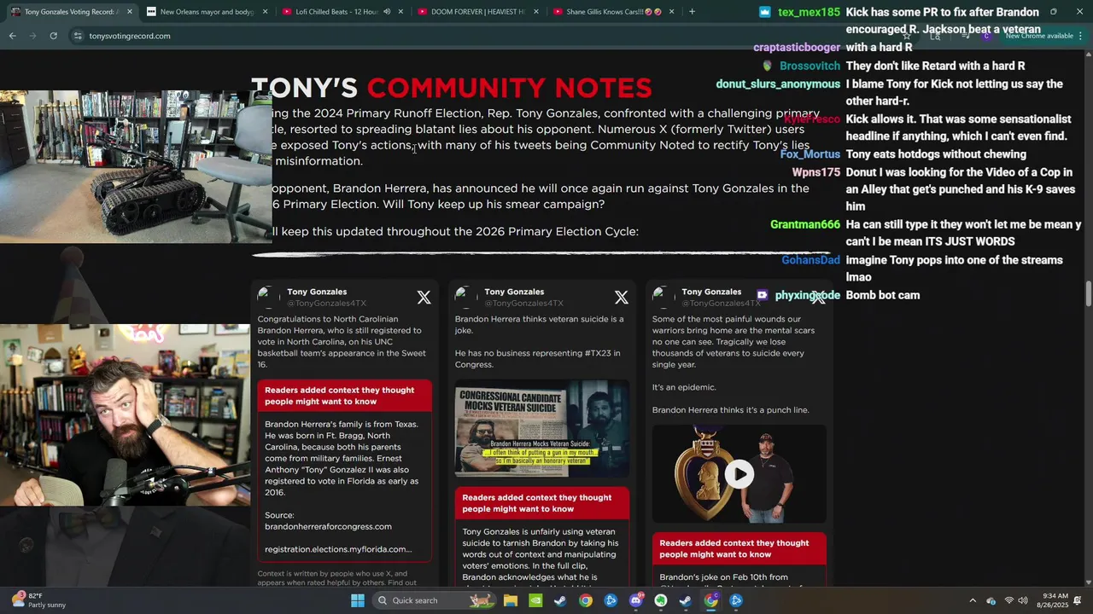
Task: Click @TonyGonzales4TX handle on middle tweet
Action: [523, 303]
